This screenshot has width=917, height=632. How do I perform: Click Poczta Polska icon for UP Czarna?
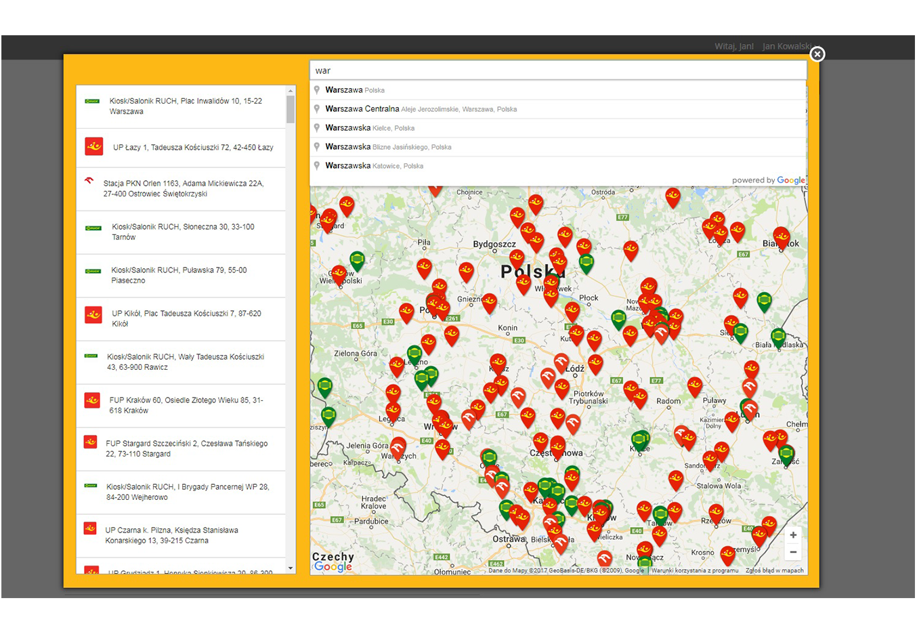coord(90,528)
